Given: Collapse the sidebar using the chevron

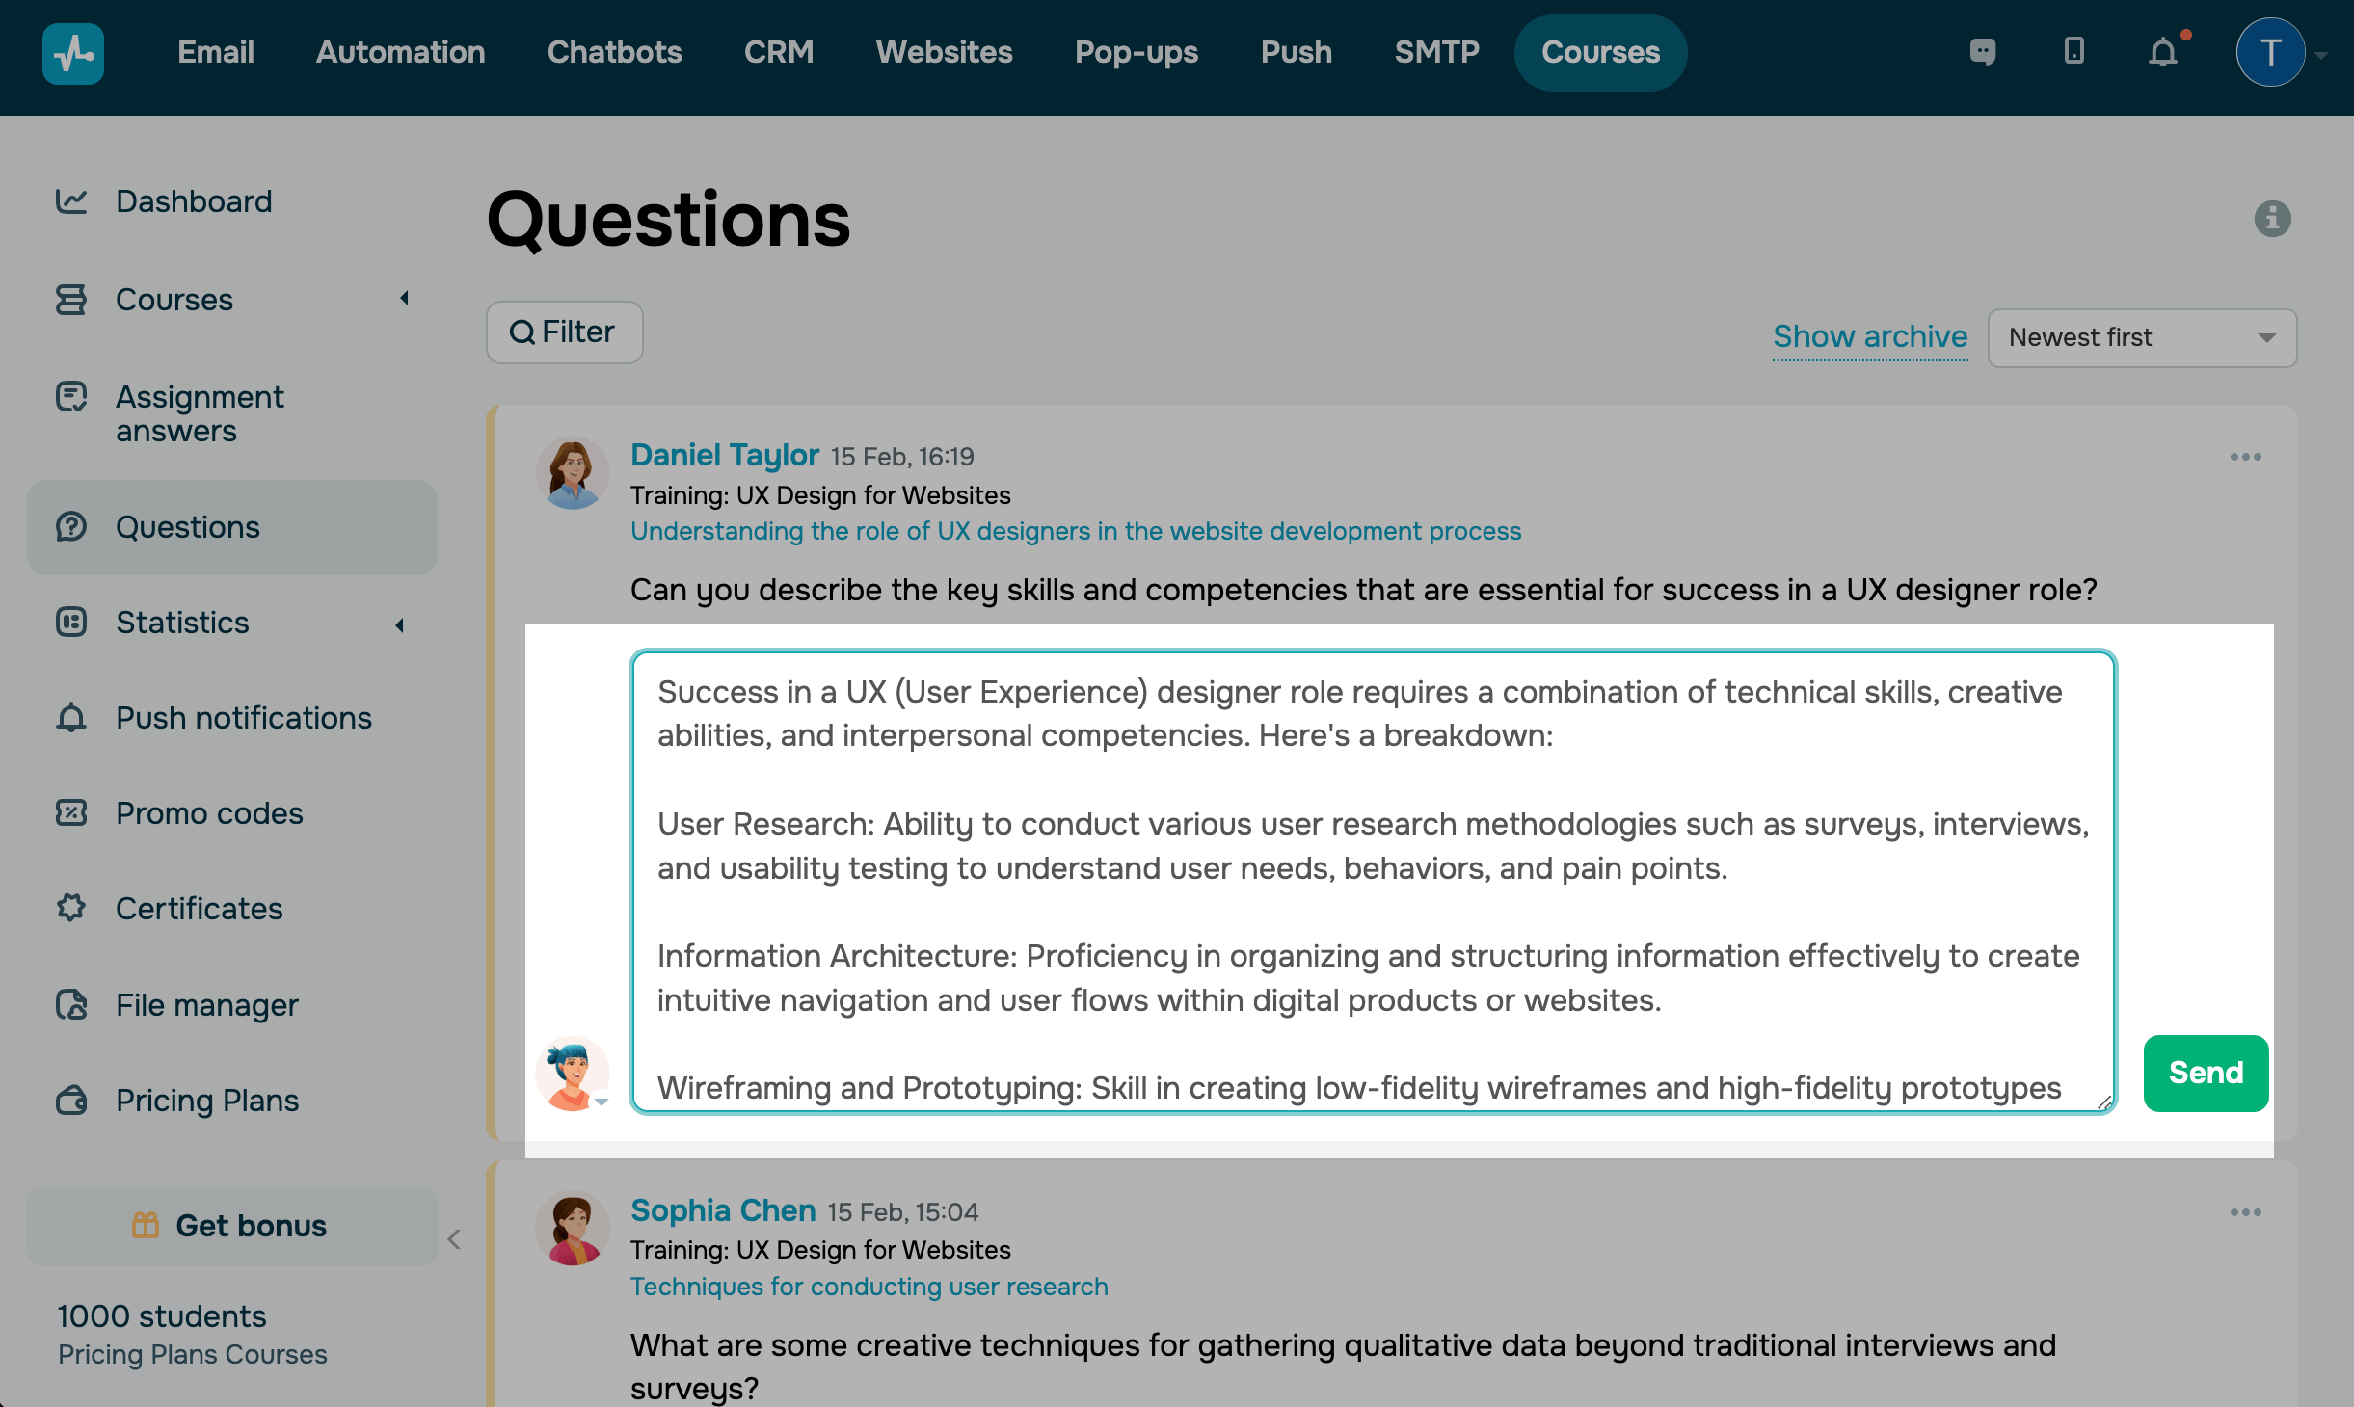Looking at the screenshot, I should [454, 1239].
